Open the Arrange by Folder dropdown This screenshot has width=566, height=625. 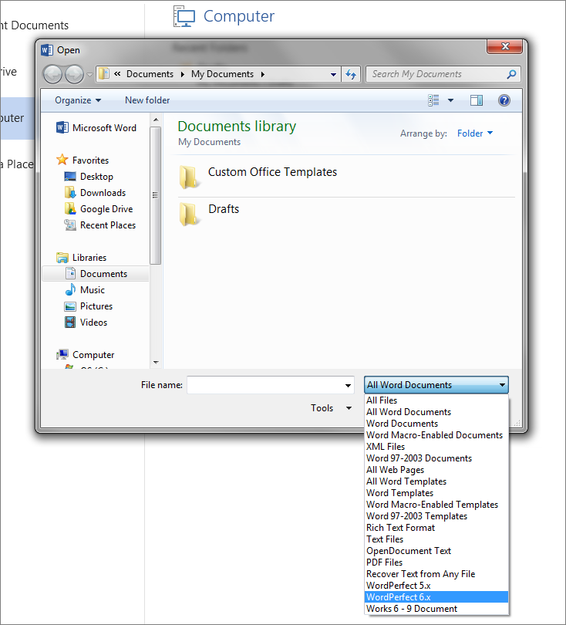point(475,133)
